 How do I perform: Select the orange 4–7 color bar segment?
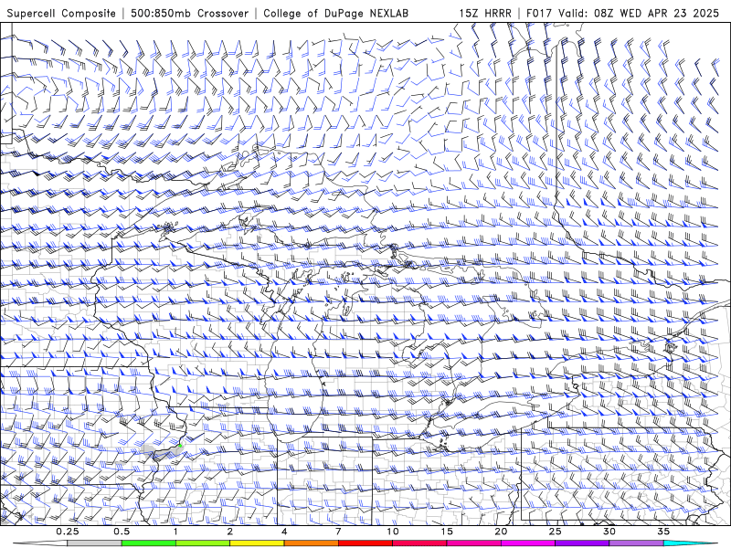click(x=311, y=543)
